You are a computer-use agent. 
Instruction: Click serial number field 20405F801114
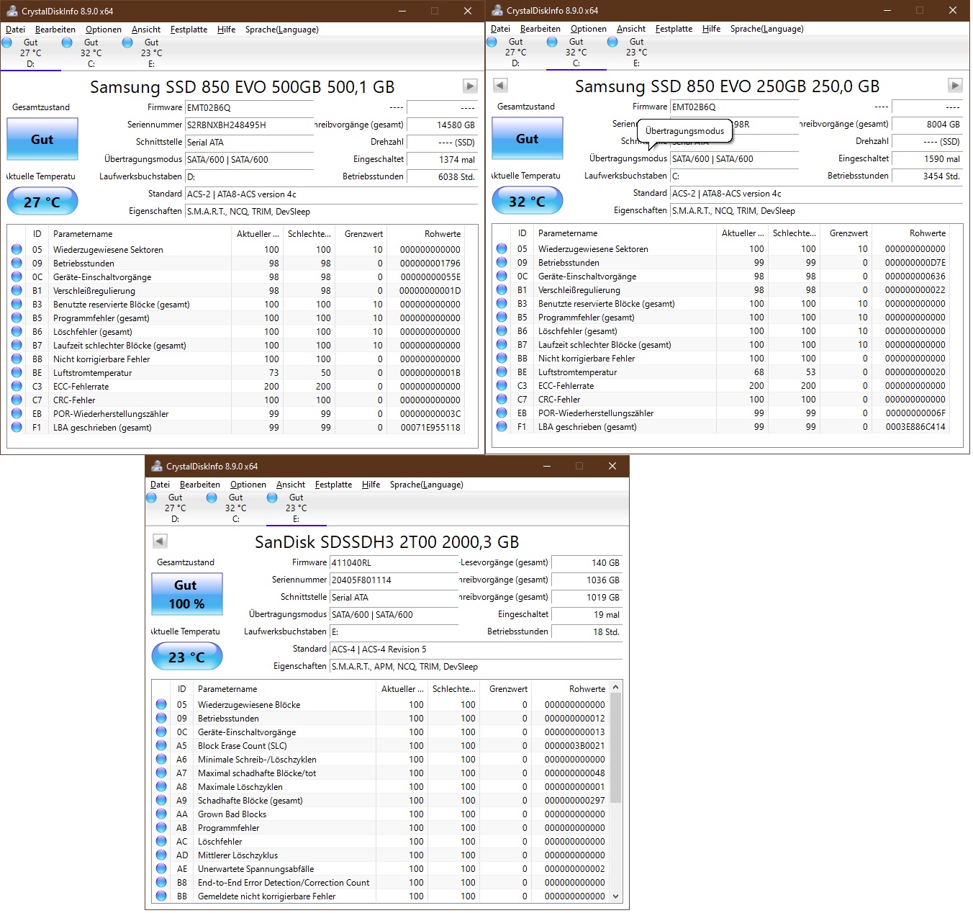coord(394,580)
